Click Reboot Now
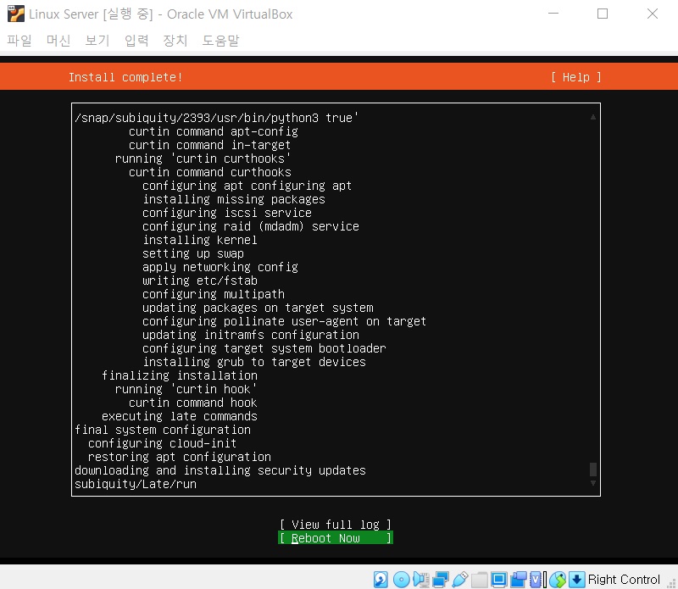 click(x=336, y=538)
